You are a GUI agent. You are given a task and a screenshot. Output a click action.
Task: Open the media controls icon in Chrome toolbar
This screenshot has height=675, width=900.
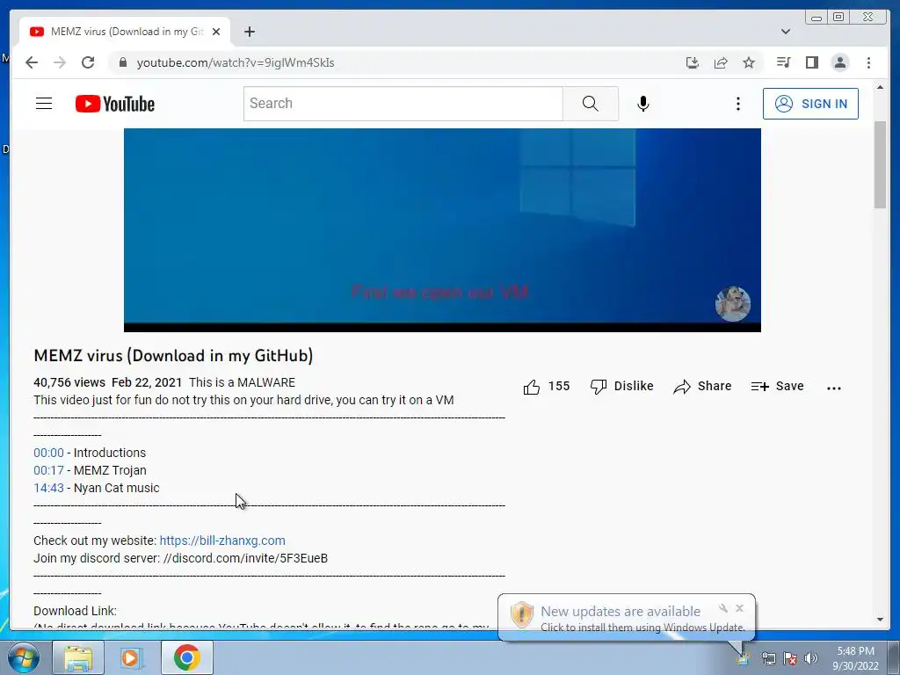(x=783, y=62)
